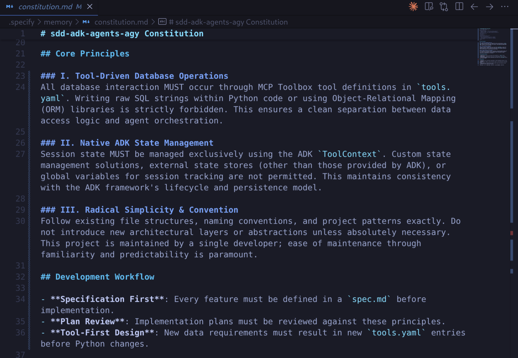
Task: Expand the memory breadcrumb segment
Action: 58,22
